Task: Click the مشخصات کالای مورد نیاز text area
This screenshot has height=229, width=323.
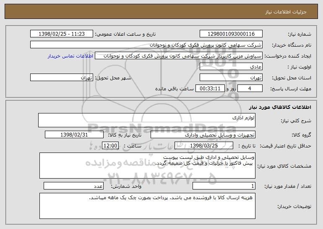Action: tap(147, 166)
